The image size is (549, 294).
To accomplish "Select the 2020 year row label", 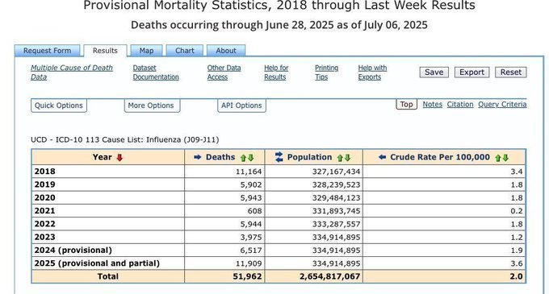I will (x=45, y=197).
